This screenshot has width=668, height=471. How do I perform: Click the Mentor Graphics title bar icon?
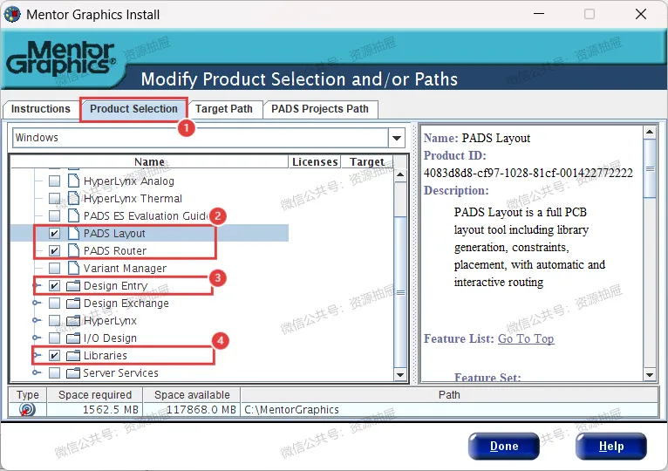pyautogui.click(x=12, y=14)
